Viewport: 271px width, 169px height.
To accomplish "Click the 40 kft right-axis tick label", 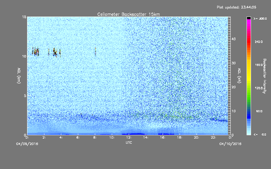I will (x=233, y=39).
